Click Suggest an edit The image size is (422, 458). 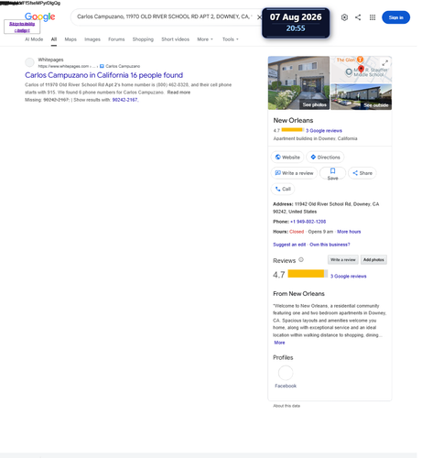[x=289, y=245]
